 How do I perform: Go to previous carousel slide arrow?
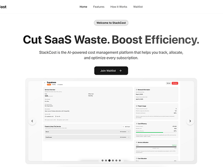tap(32, 121)
